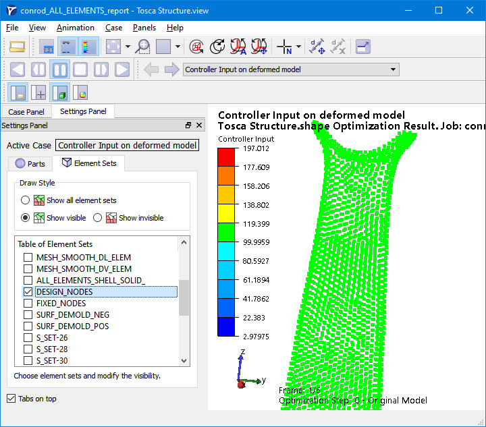The width and height of the screenshot is (486, 427).
Task: Open the Animation menu
Action: pos(76,28)
